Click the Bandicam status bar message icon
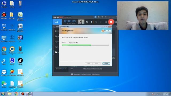The height and width of the screenshot is (96, 171). click(72, 74)
